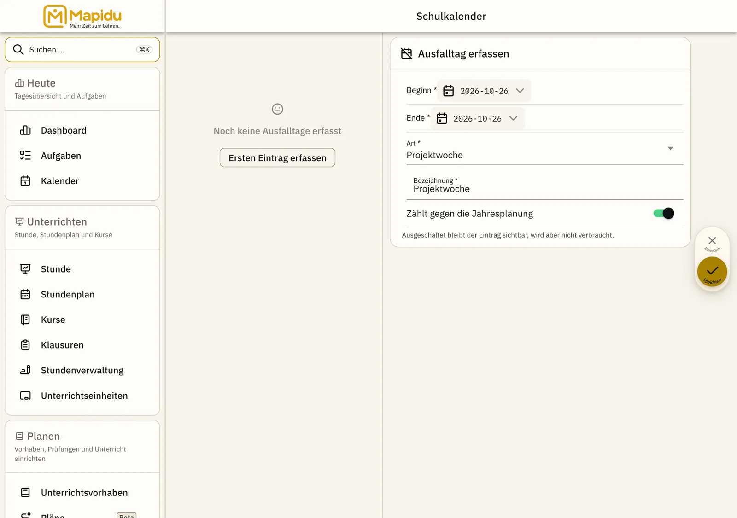Click the Aufgaben checklist icon
The width and height of the screenshot is (737, 518).
coord(25,156)
